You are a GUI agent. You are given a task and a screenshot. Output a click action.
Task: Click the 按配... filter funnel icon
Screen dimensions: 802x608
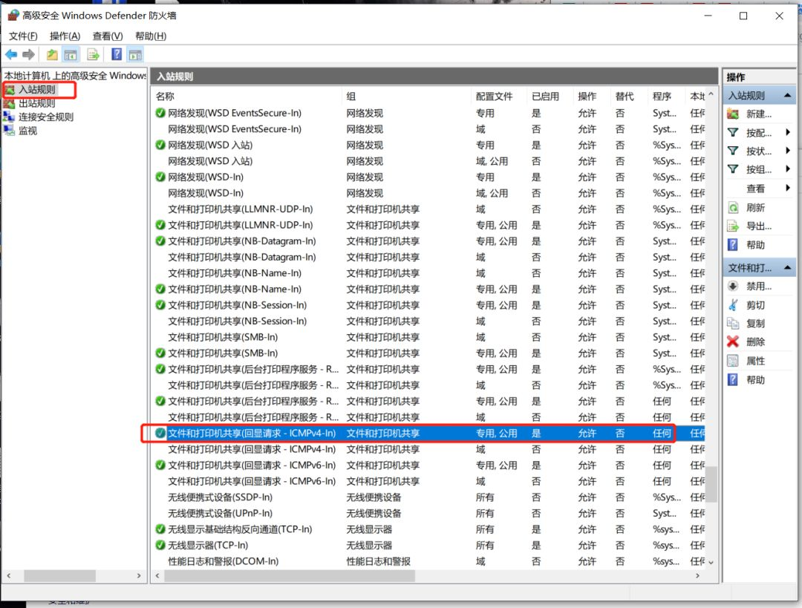coord(733,132)
